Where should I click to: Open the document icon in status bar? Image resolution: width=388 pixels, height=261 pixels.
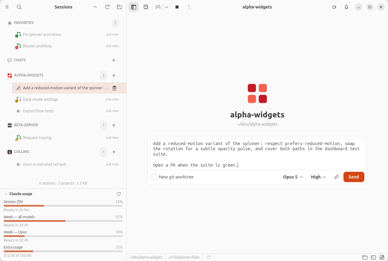[x=382, y=257]
